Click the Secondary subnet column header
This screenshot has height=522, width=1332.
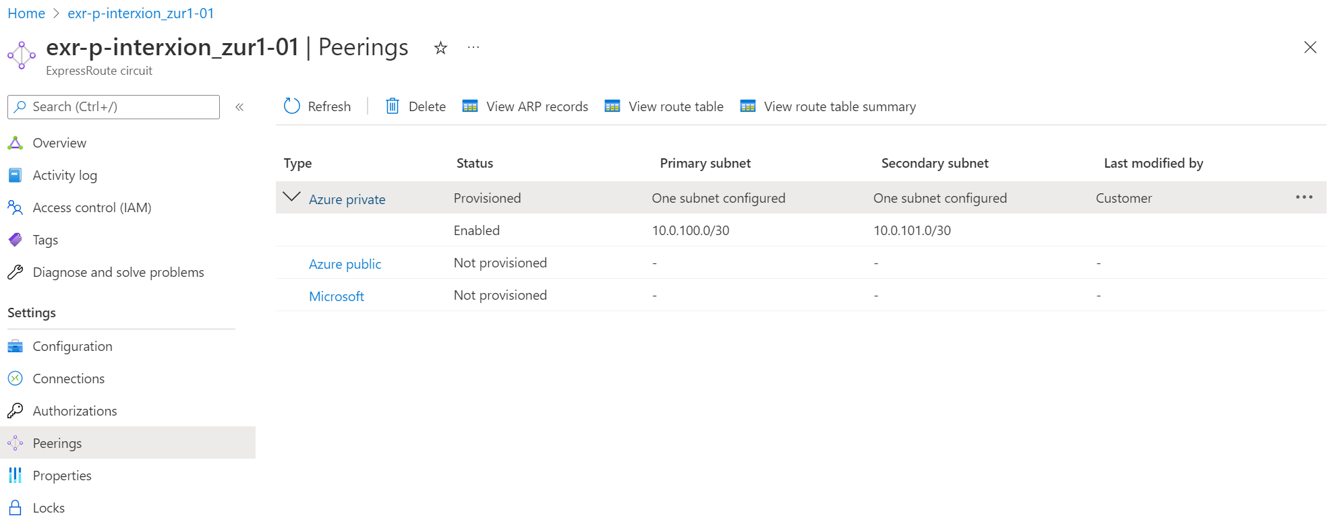tap(935, 163)
